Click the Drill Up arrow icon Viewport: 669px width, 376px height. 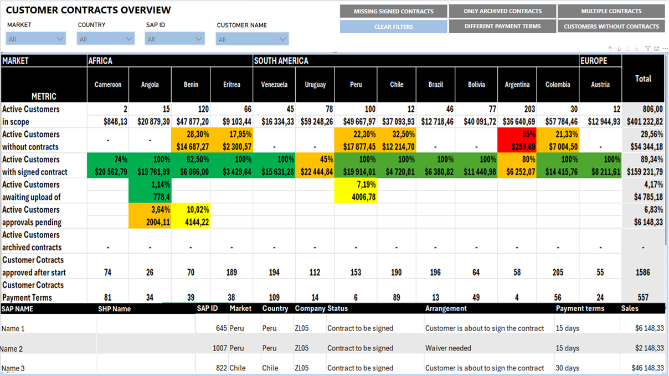[x=610, y=49]
